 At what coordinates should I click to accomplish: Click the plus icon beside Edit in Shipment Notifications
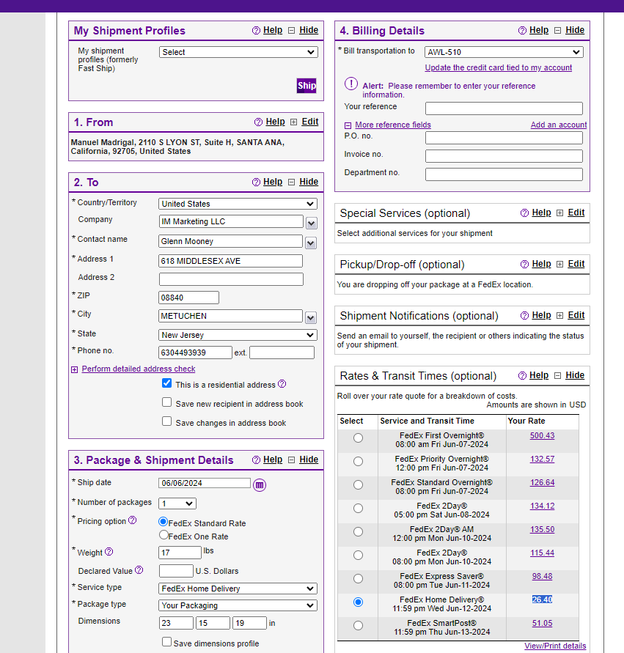pyautogui.click(x=560, y=315)
